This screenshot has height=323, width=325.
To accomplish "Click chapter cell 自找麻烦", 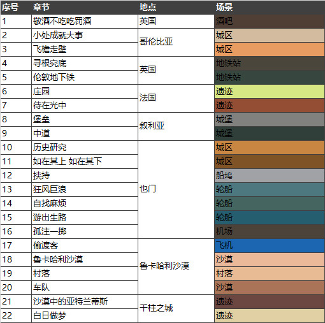I will 85,203.
